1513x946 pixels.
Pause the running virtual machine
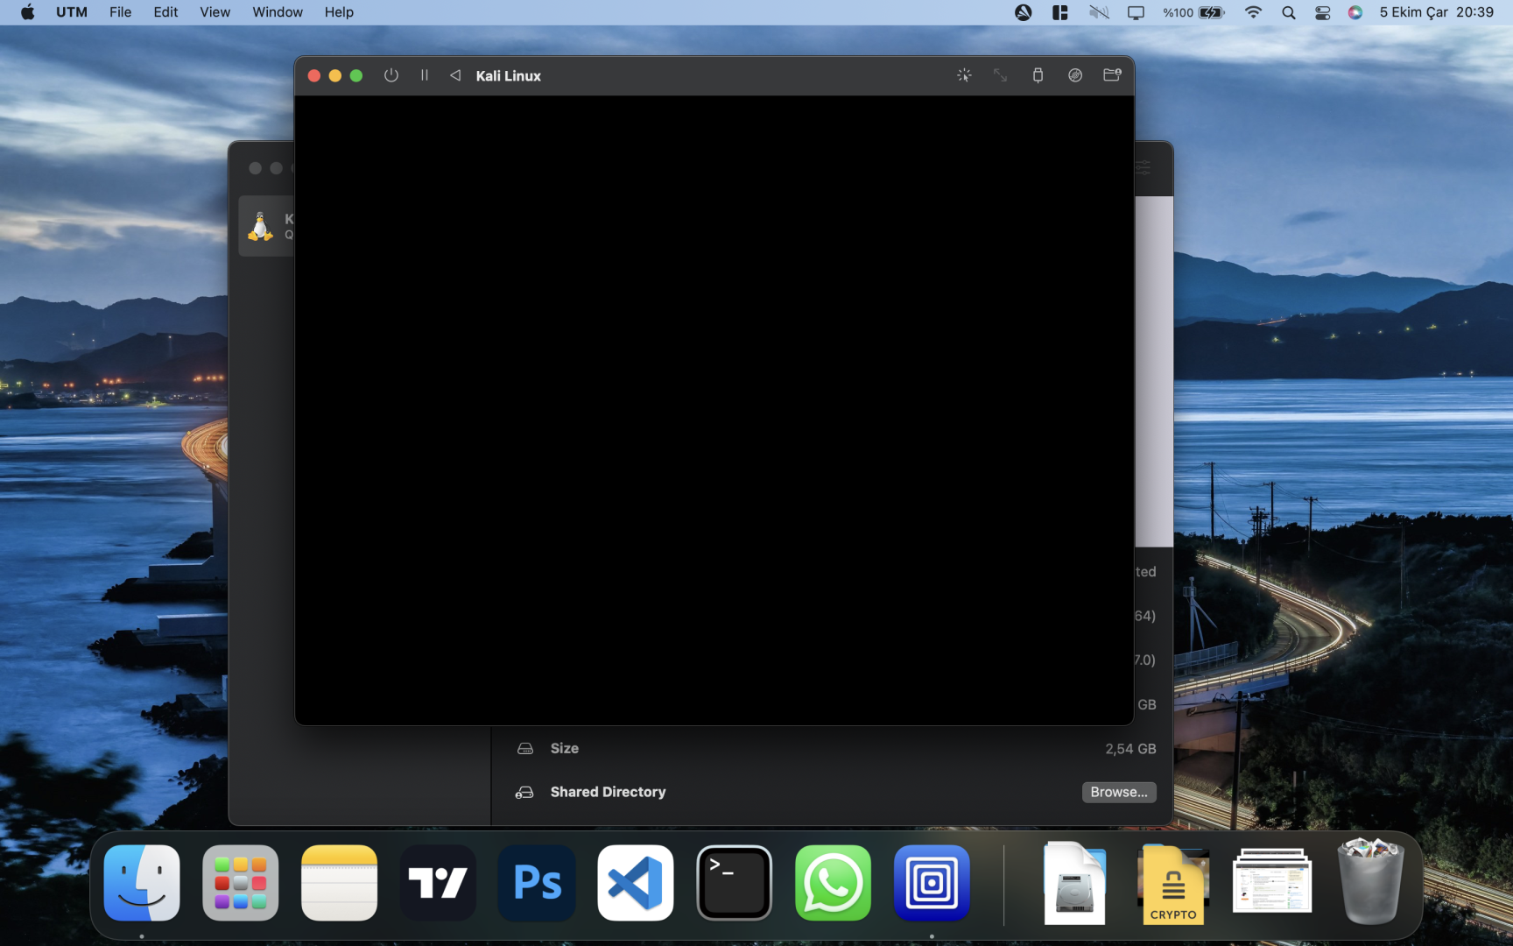pos(425,75)
